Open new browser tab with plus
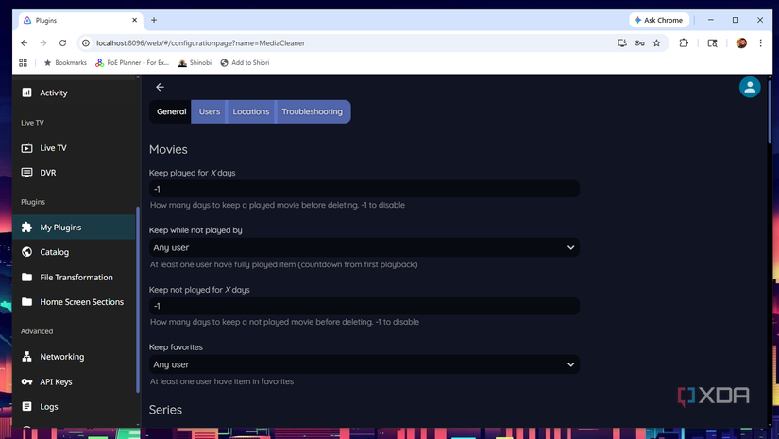The height and width of the screenshot is (439, 779). 154,20
